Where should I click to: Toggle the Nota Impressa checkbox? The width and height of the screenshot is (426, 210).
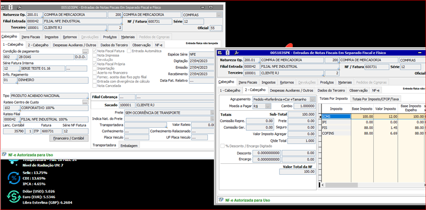coord(95,55)
